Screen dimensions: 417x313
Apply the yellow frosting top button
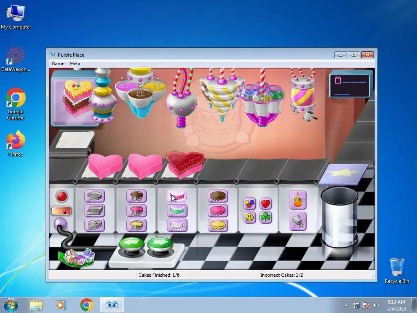click(218, 225)
